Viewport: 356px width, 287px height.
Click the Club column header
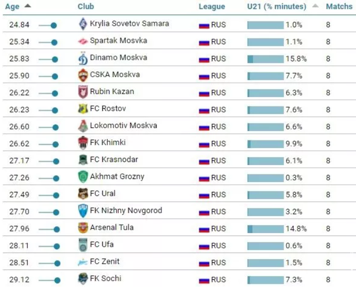pos(86,7)
